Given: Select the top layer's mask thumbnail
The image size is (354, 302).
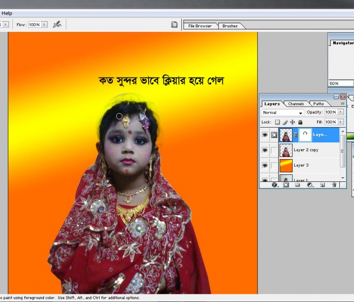Looking at the screenshot, I should click(305, 135).
